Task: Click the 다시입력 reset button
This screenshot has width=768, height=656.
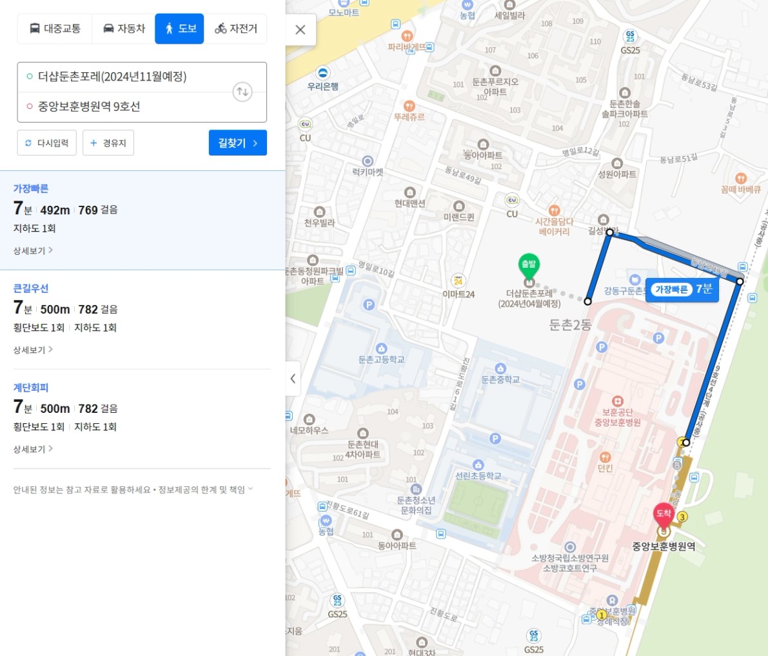Action: [x=47, y=143]
